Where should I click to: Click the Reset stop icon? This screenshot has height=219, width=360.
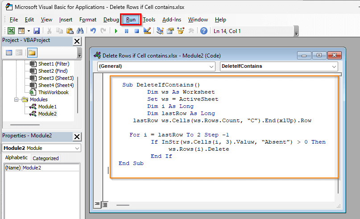[137, 31]
